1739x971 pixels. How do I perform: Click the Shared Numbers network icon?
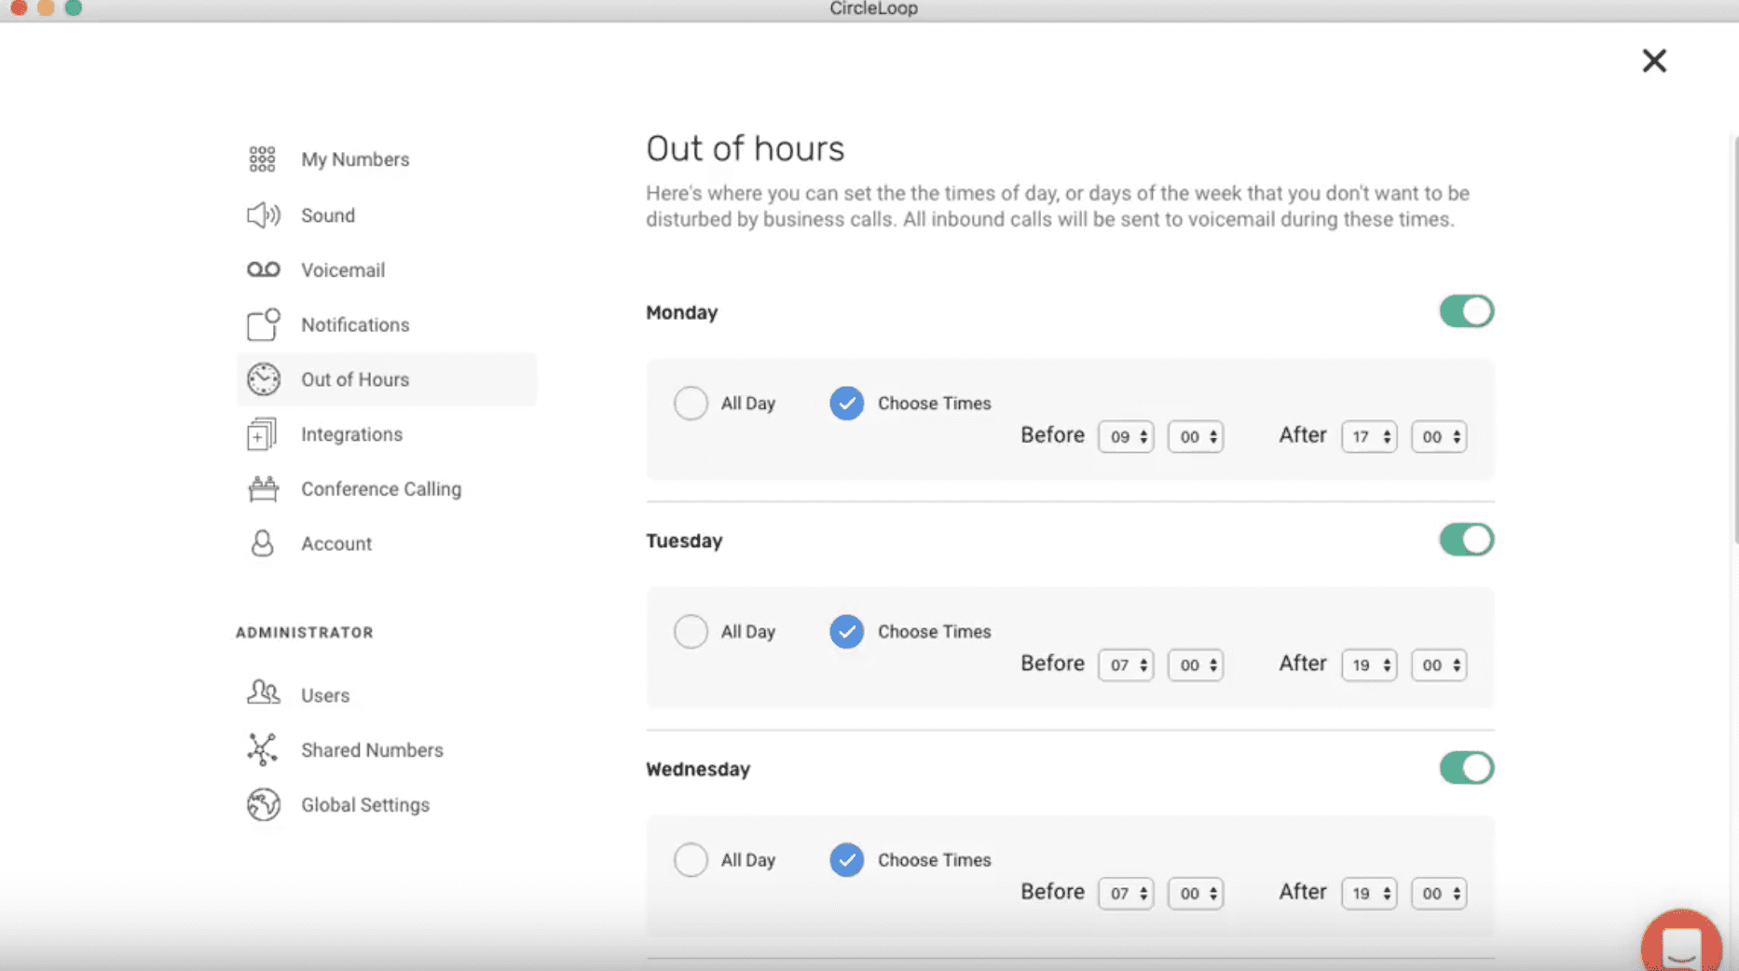263,749
